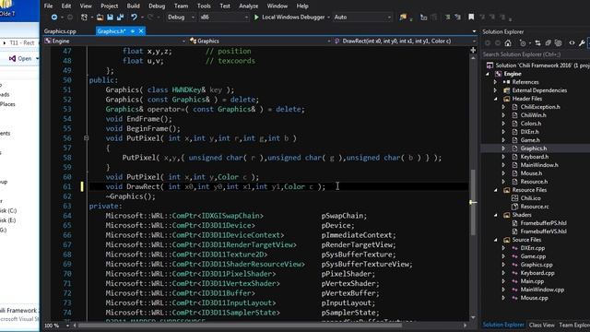The image size is (590, 332).
Task: Click the editor vertical scrollbar thumb
Action: click(473, 202)
